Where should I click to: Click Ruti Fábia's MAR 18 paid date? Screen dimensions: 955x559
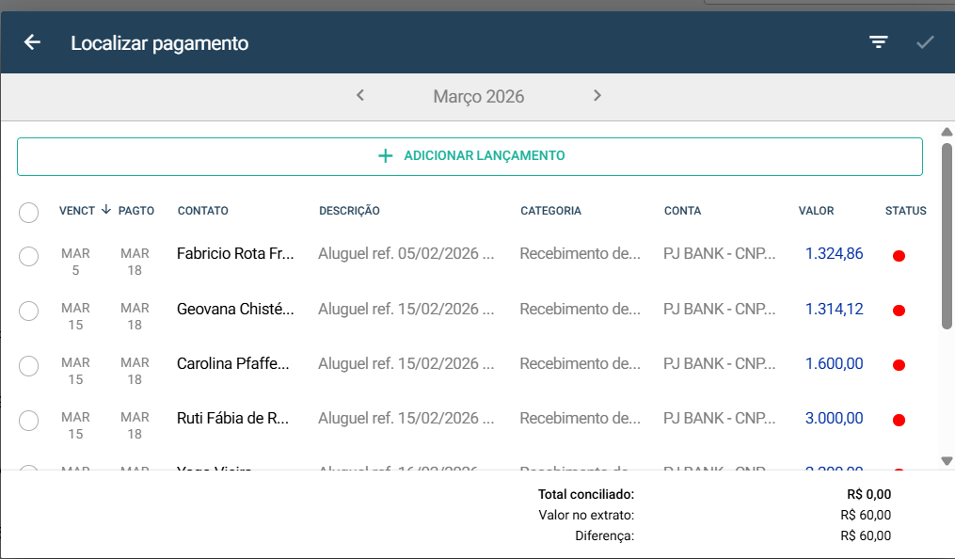pos(135,425)
